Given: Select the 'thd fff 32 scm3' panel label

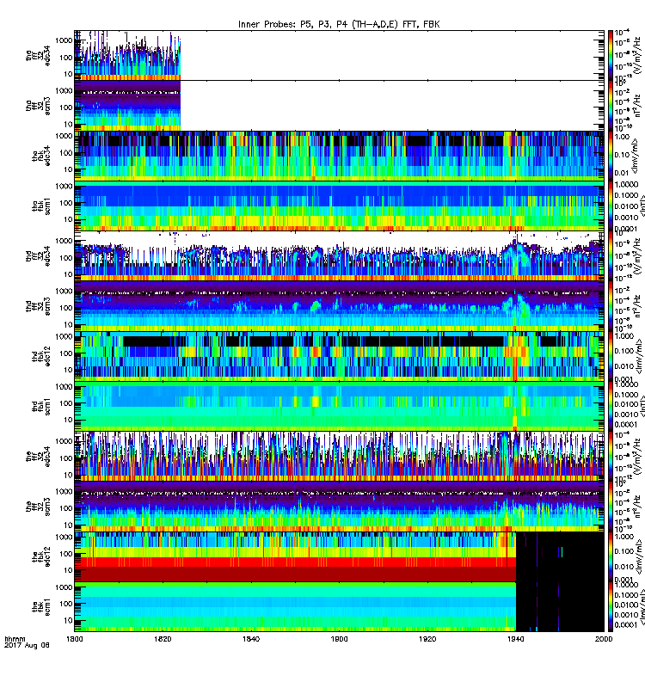Looking at the screenshot, I should pyautogui.click(x=38, y=306).
